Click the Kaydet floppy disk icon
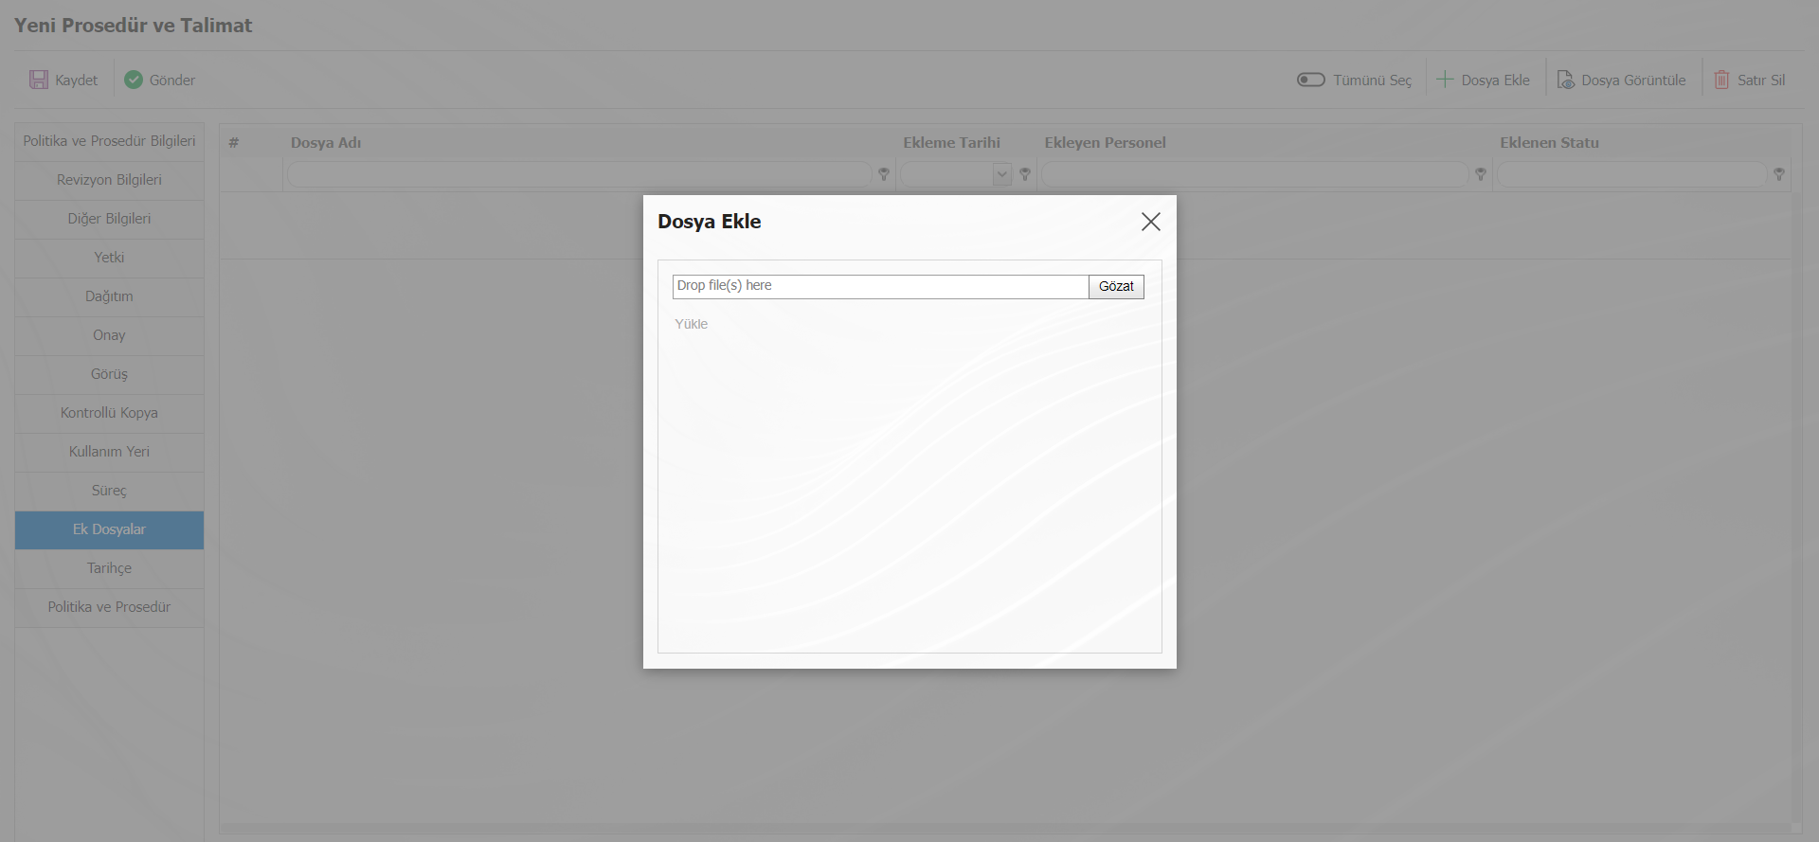This screenshot has width=1819, height=842. 39,80
